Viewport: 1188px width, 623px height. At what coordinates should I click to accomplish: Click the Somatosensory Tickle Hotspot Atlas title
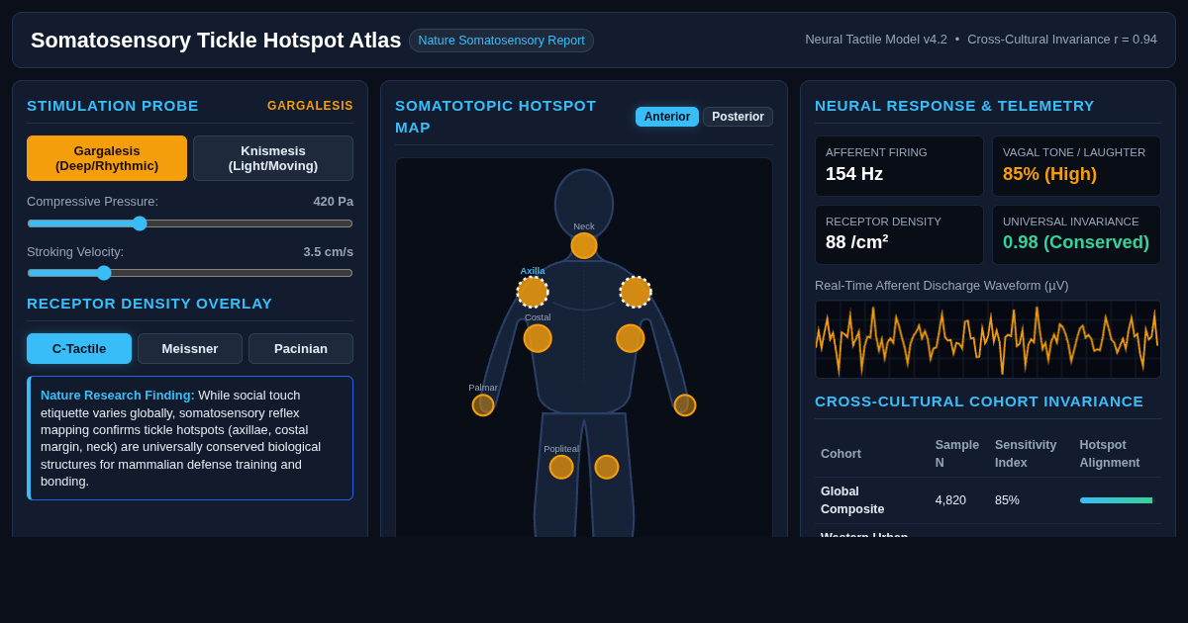[216, 41]
